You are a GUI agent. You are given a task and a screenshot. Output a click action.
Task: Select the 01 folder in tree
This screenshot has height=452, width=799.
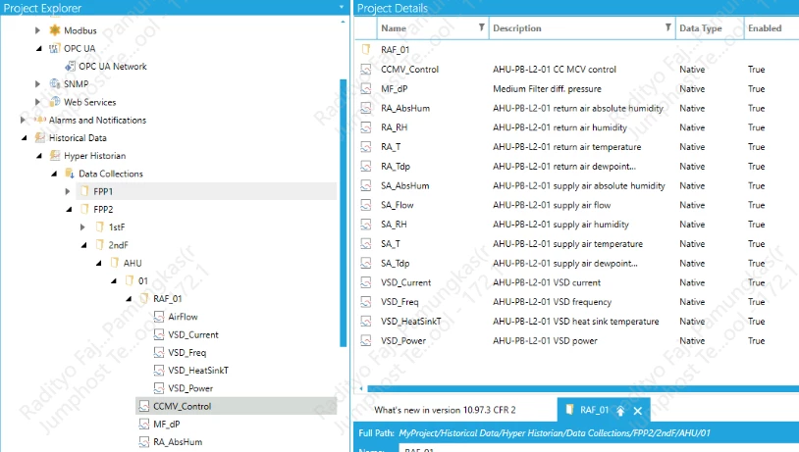click(142, 281)
